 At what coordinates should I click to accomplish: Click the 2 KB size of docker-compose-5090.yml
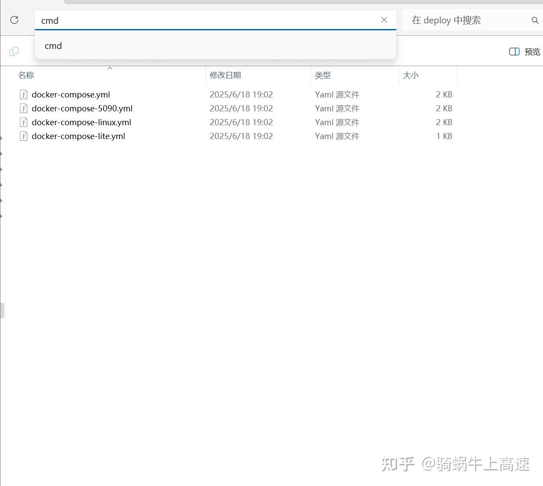(444, 109)
